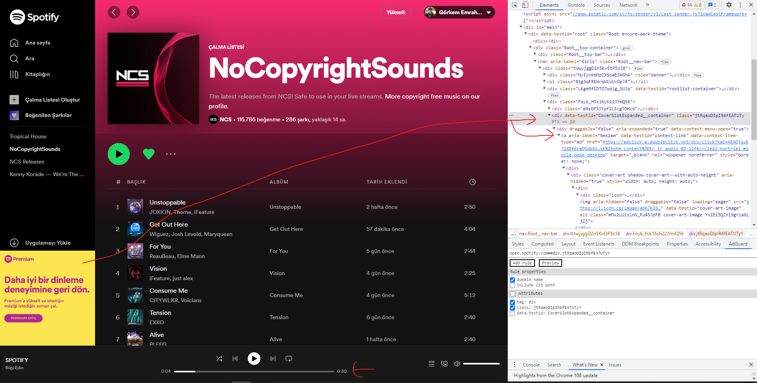Seek on the song progress bar

pos(254,371)
